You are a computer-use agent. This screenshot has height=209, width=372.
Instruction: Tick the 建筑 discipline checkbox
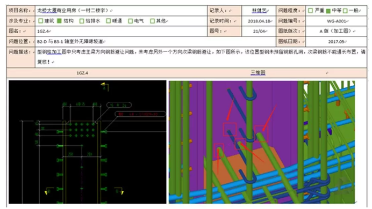point(40,21)
